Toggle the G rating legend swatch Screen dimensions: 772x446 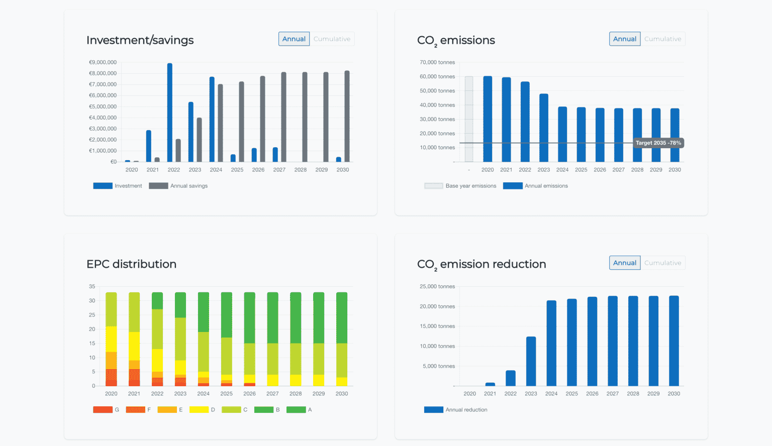click(103, 410)
